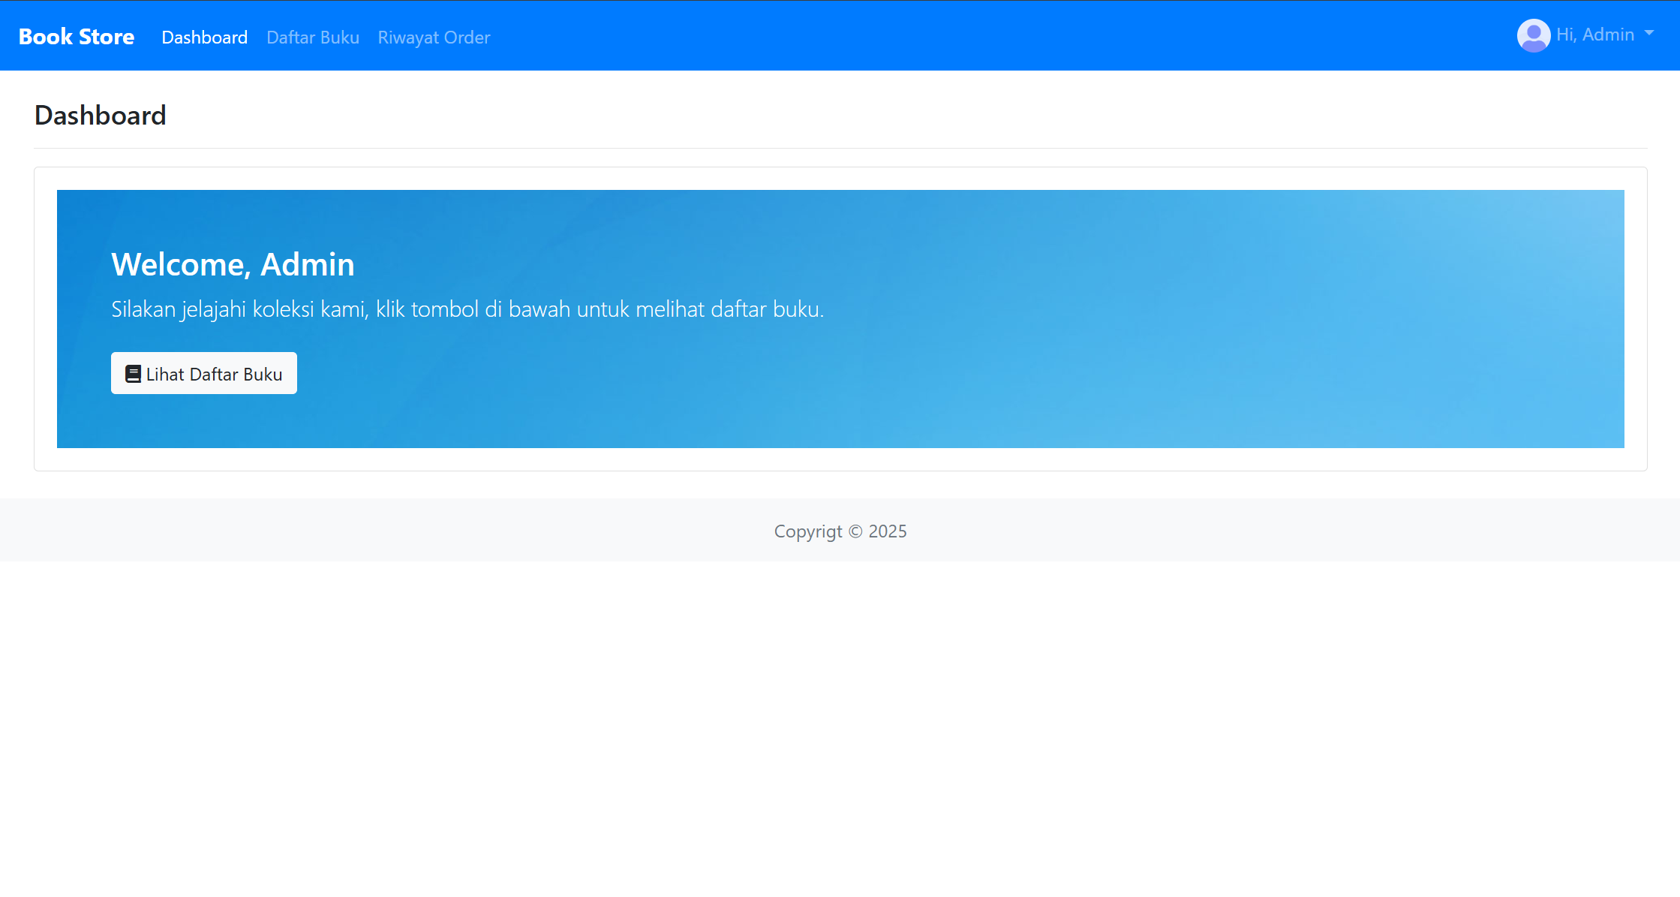Click the Welcome, Admin banner heading
Image resolution: width=1680 pixels, height=897 pixels.
point(233,264)
